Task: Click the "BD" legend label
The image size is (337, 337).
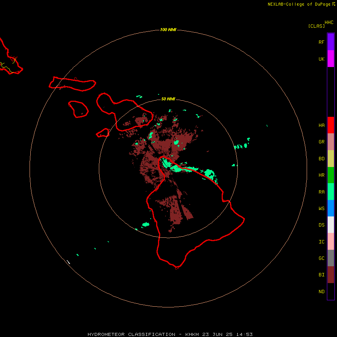Action: pos(321,159)
